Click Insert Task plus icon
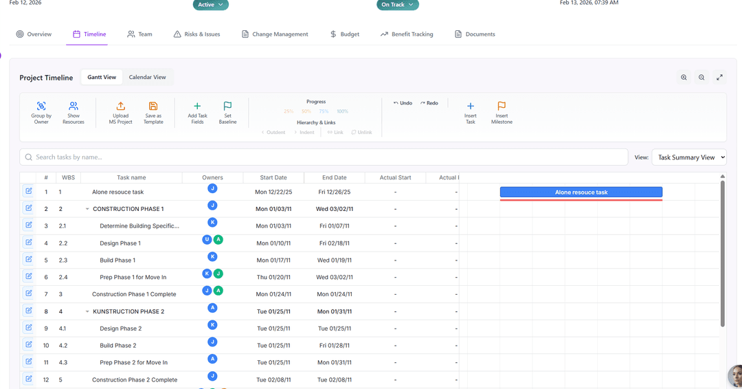 coord(471,106)
